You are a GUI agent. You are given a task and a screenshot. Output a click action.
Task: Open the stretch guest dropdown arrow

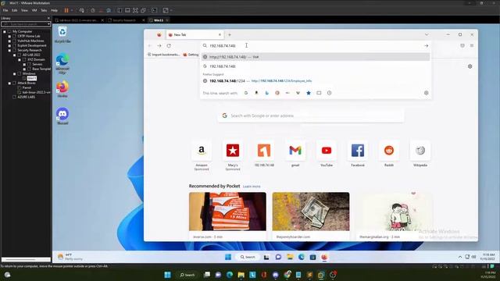click(x=171, y=10)
